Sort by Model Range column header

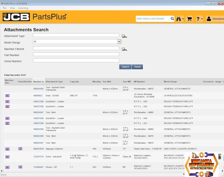(x=170, y=82)
